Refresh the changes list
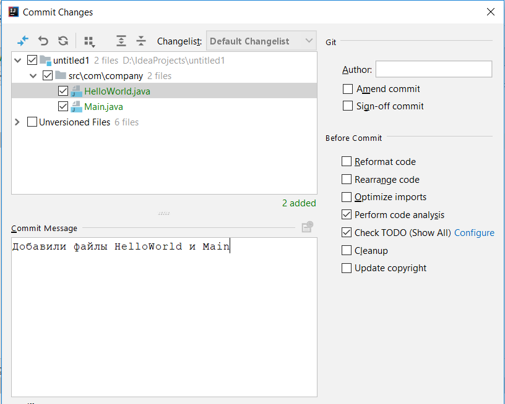Viewport: 505px width, 404px height. 63,41
